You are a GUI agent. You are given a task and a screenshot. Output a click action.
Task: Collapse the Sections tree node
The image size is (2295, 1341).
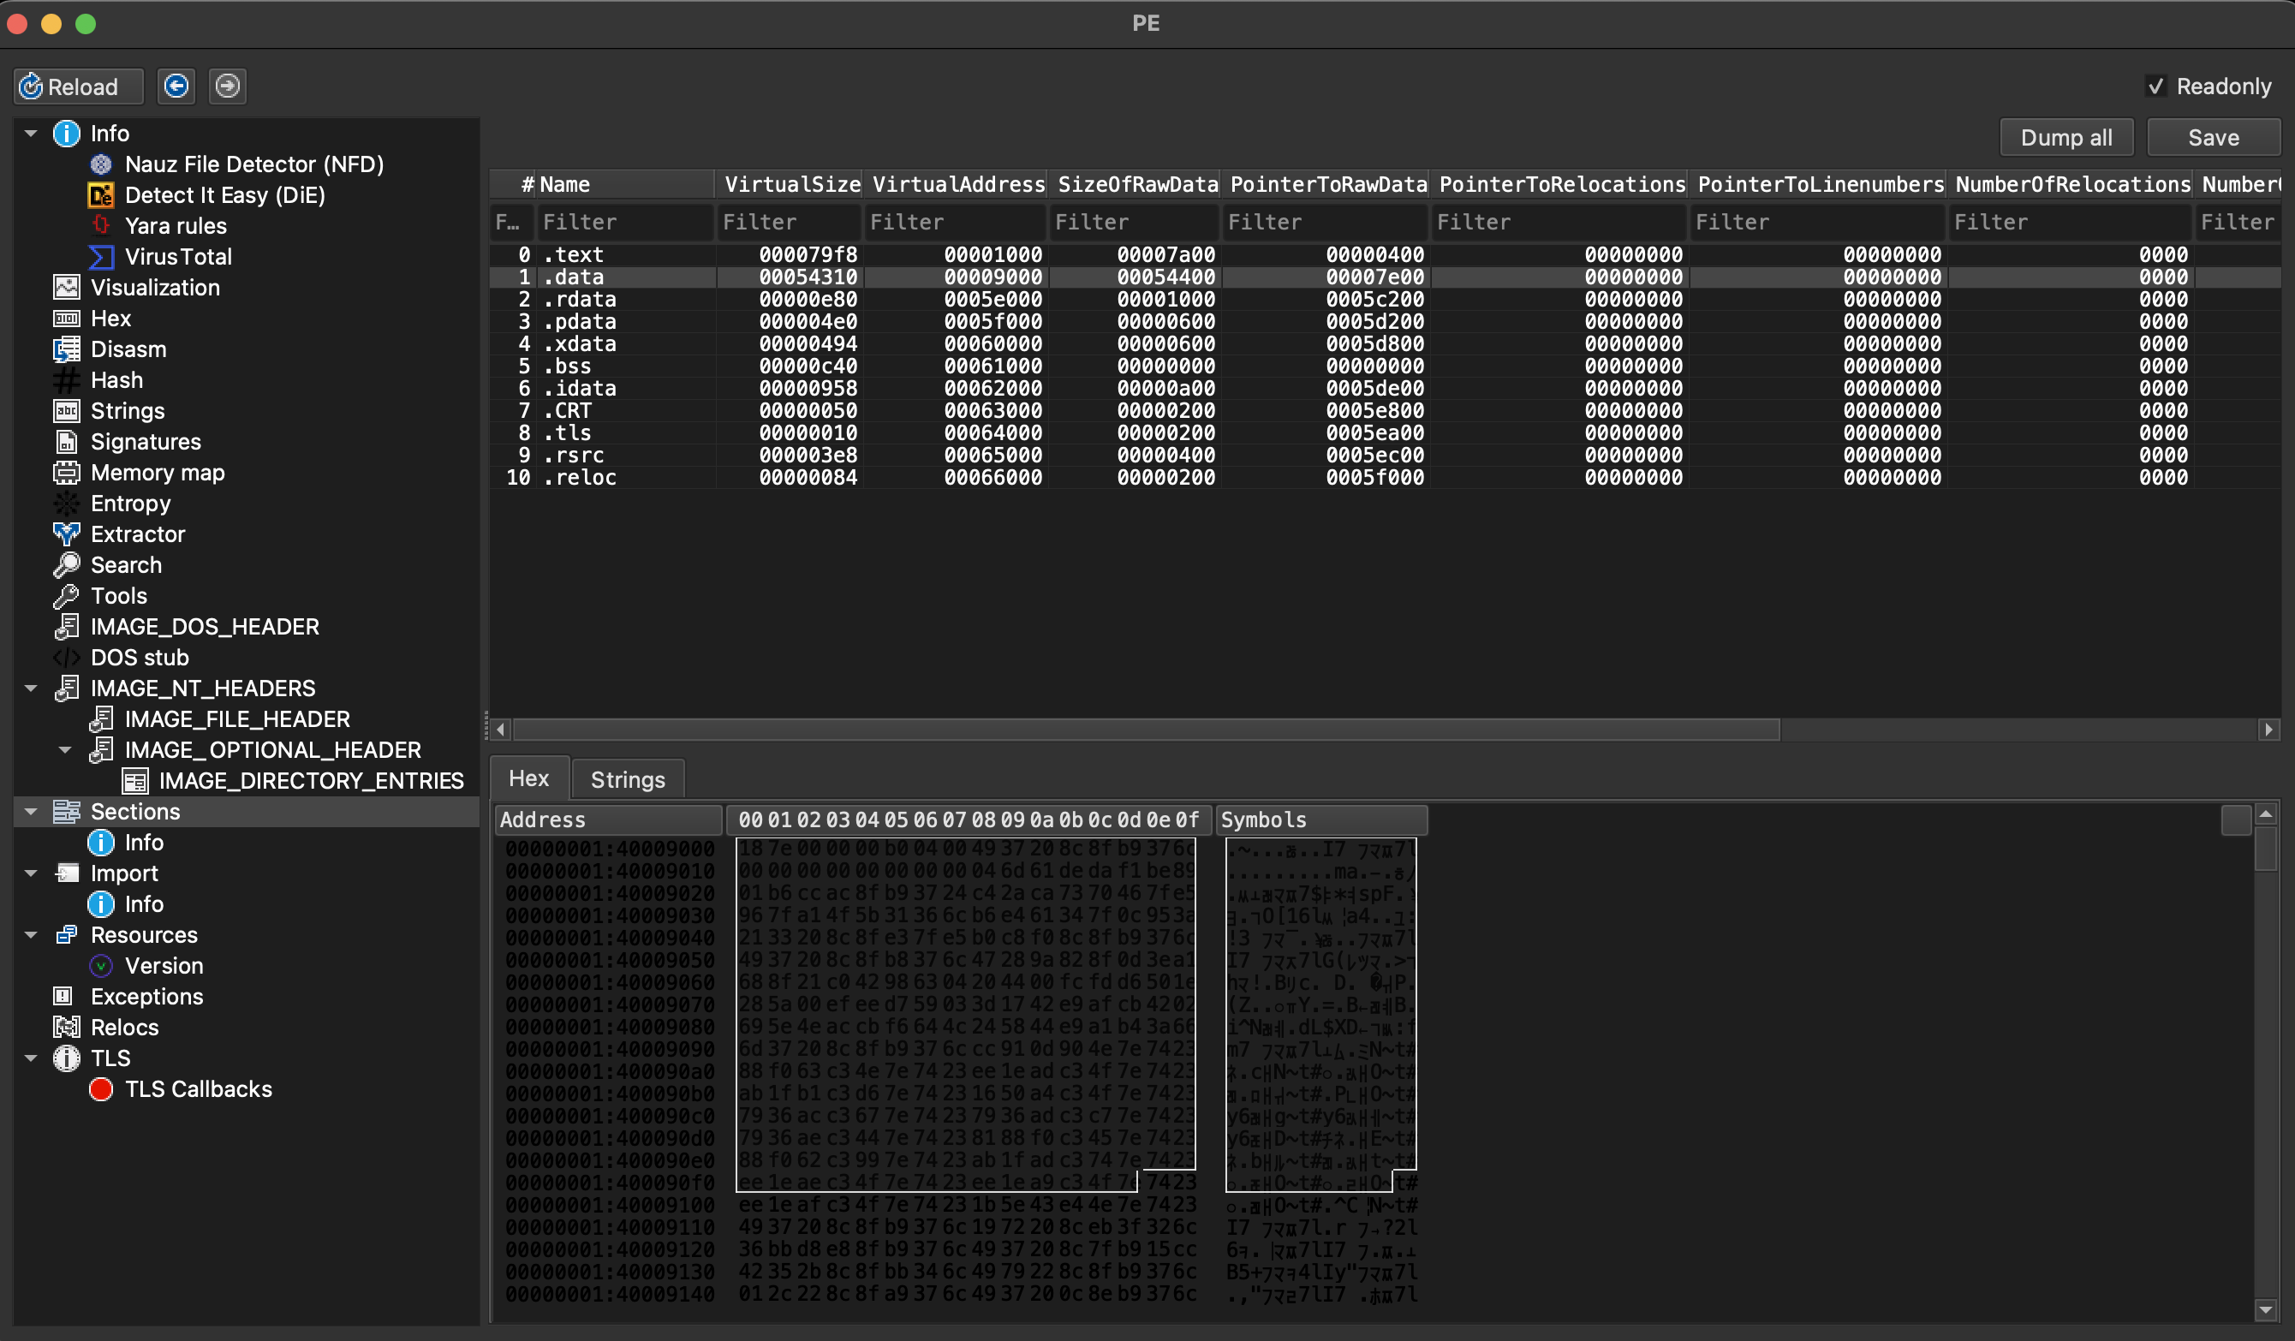coord(31,812)
